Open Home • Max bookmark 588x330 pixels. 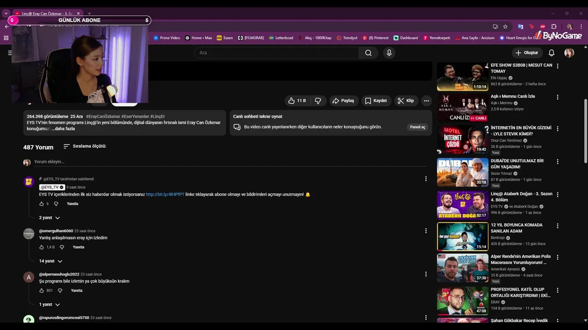click(x=198, y=38)
